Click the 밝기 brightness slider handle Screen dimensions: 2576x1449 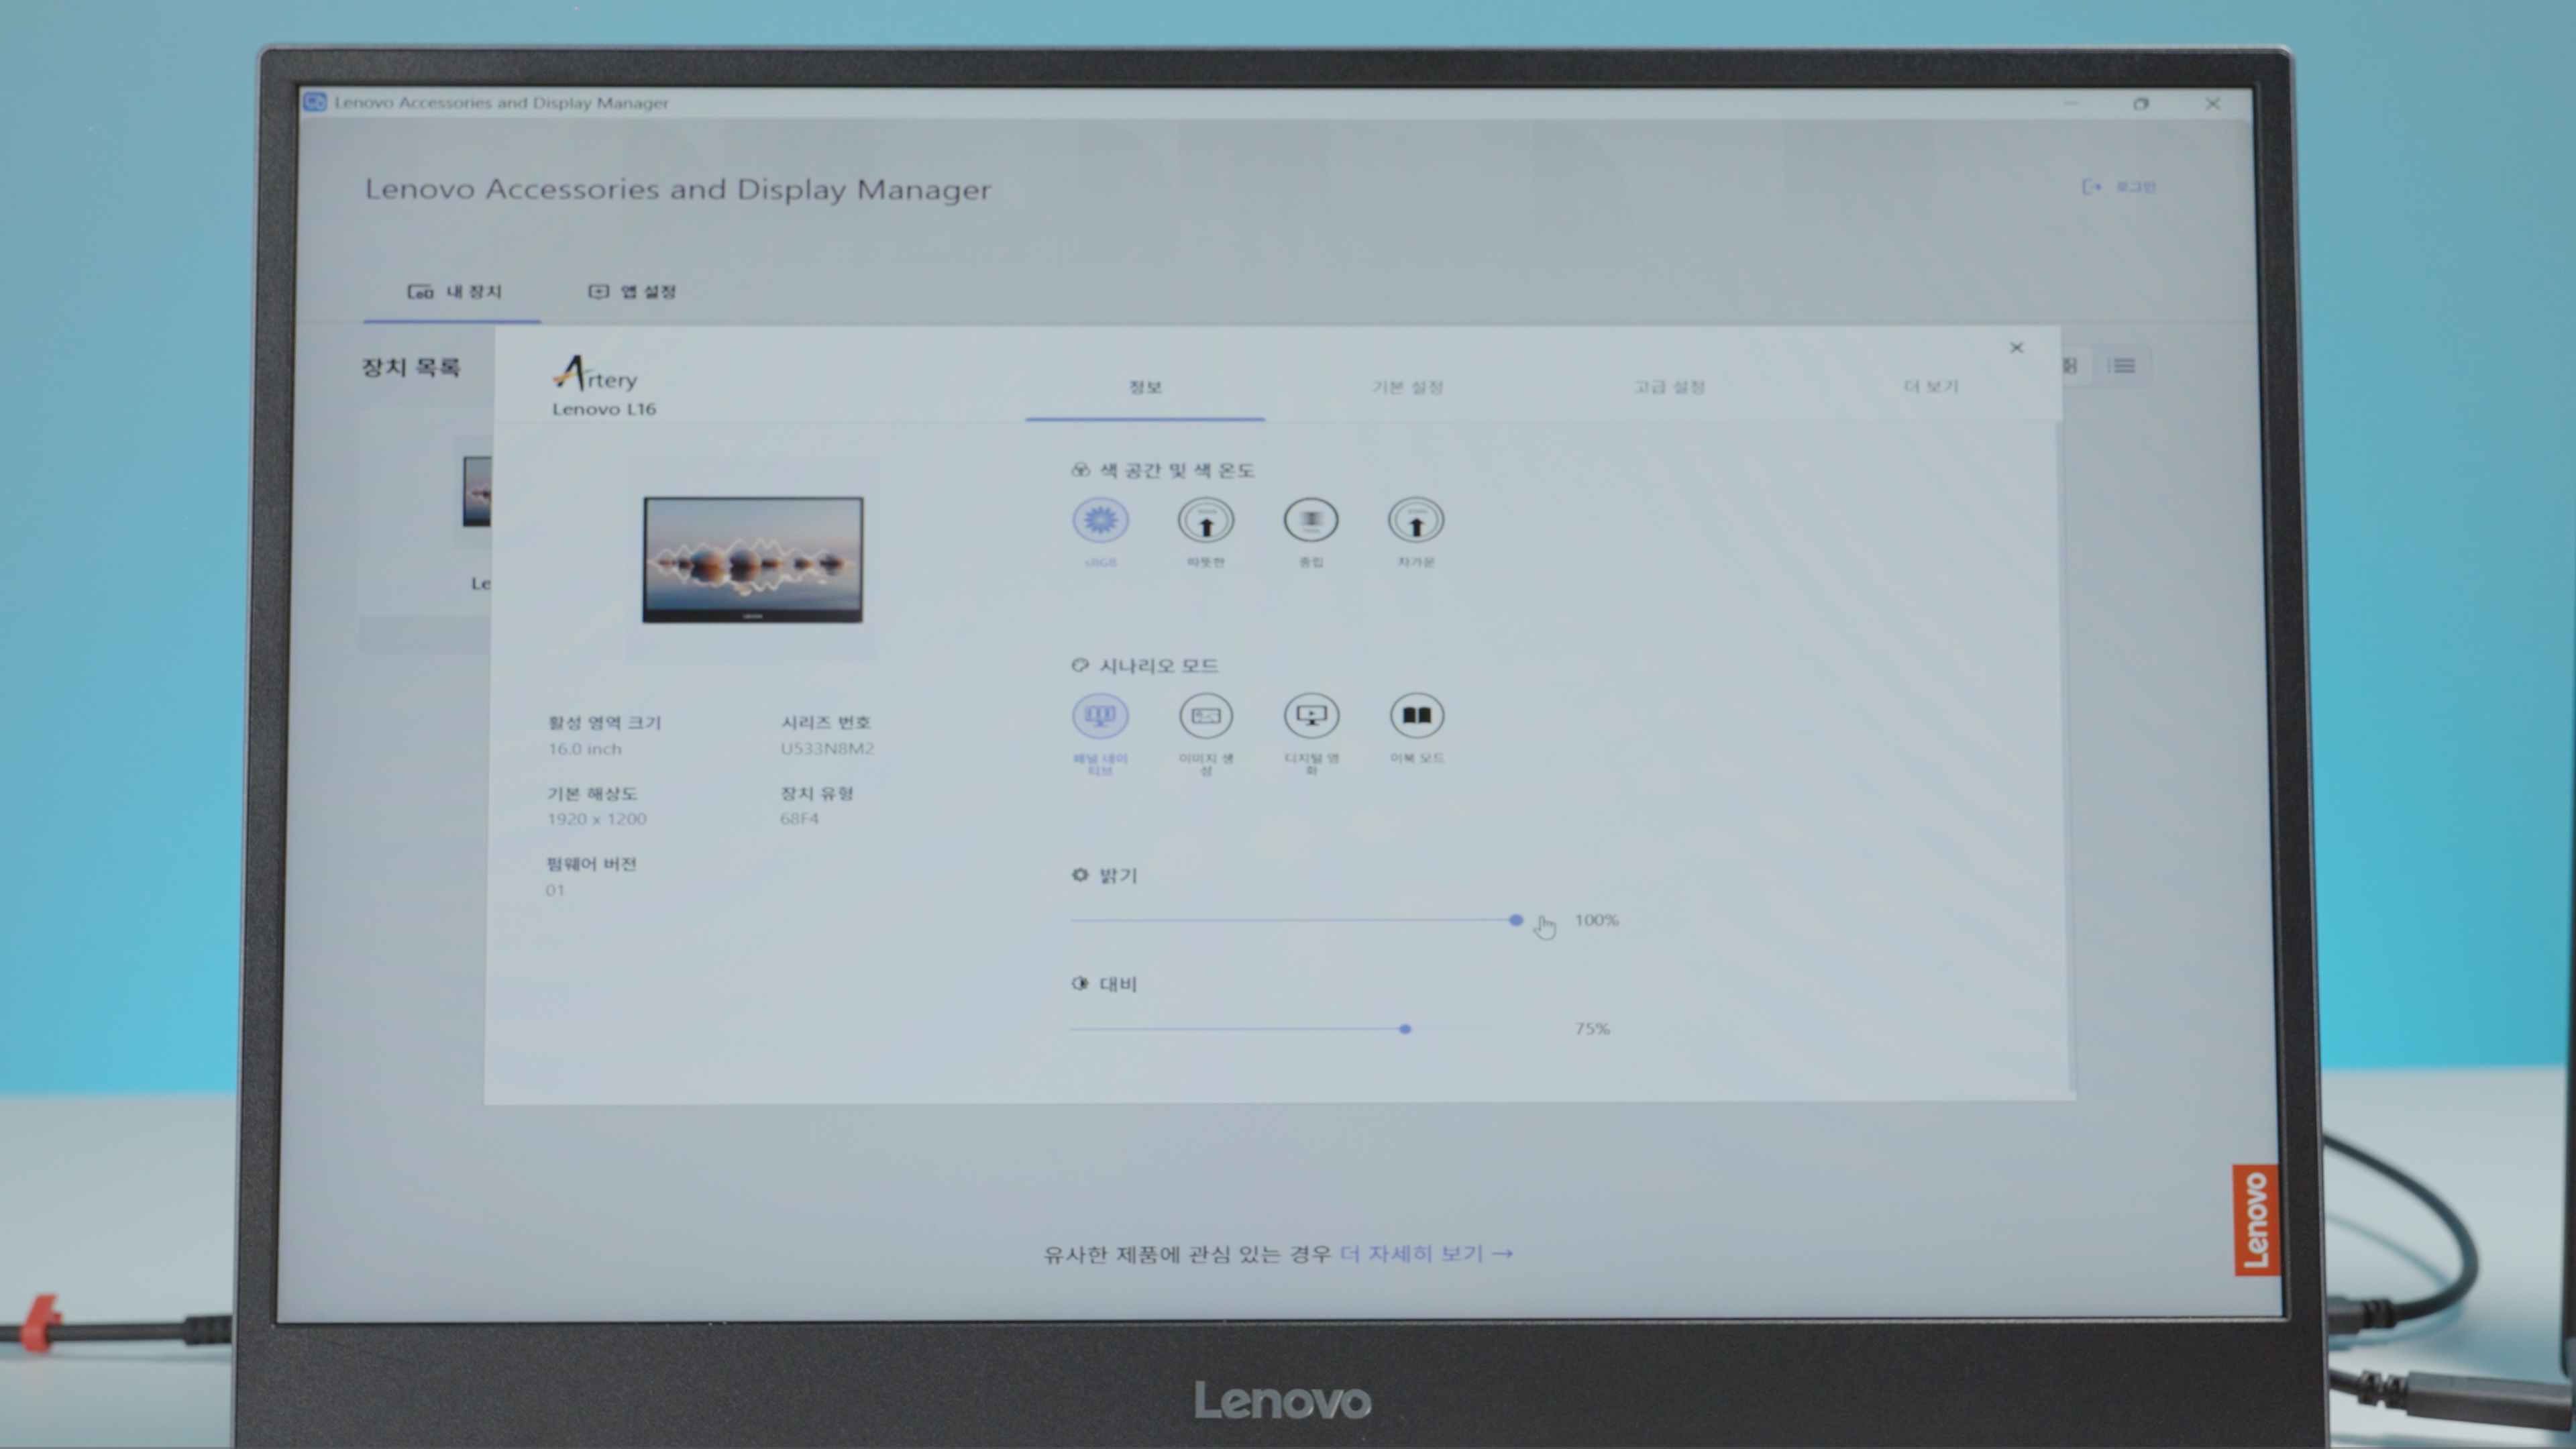pos(1516,920)
